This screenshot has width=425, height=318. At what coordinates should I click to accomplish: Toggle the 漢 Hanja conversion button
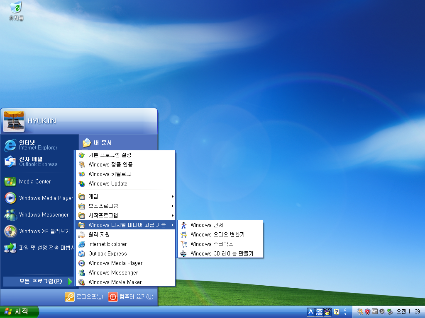(319, 312)
